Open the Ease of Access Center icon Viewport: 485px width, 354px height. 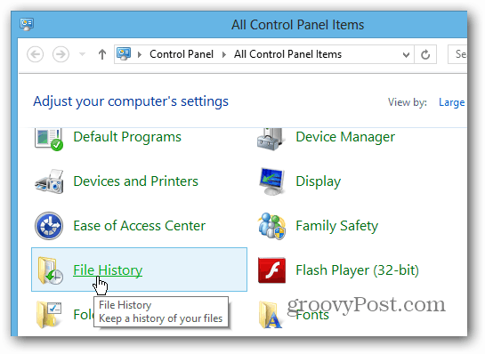[49, 226]
